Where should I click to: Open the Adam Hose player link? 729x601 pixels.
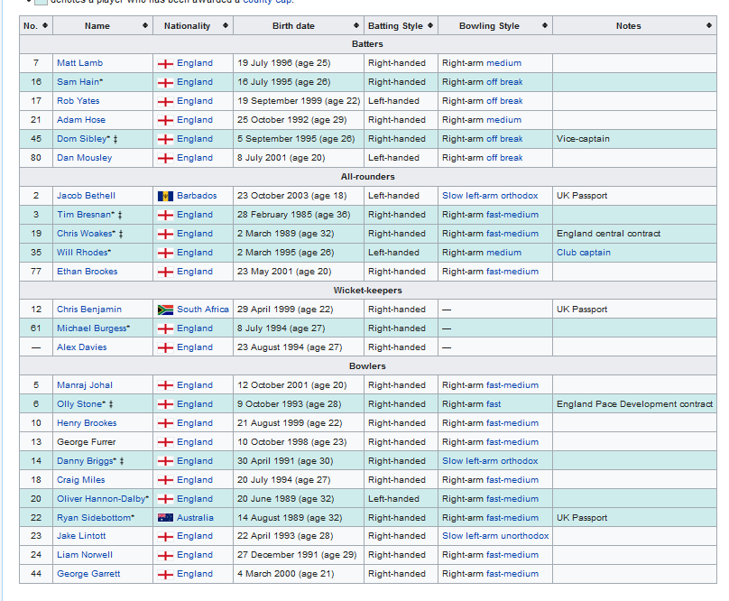pos(81,120)
